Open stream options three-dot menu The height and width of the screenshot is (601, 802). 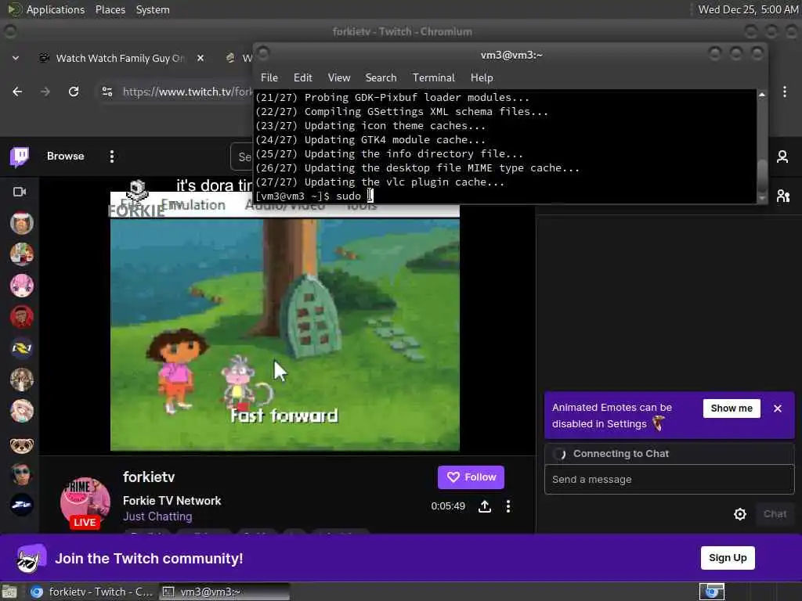click(508, 506)
